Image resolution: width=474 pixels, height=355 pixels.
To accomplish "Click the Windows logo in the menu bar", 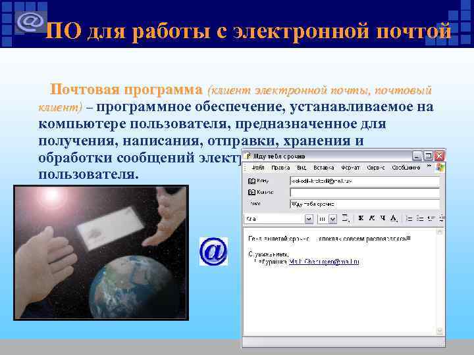I will [x=440, y=168].
